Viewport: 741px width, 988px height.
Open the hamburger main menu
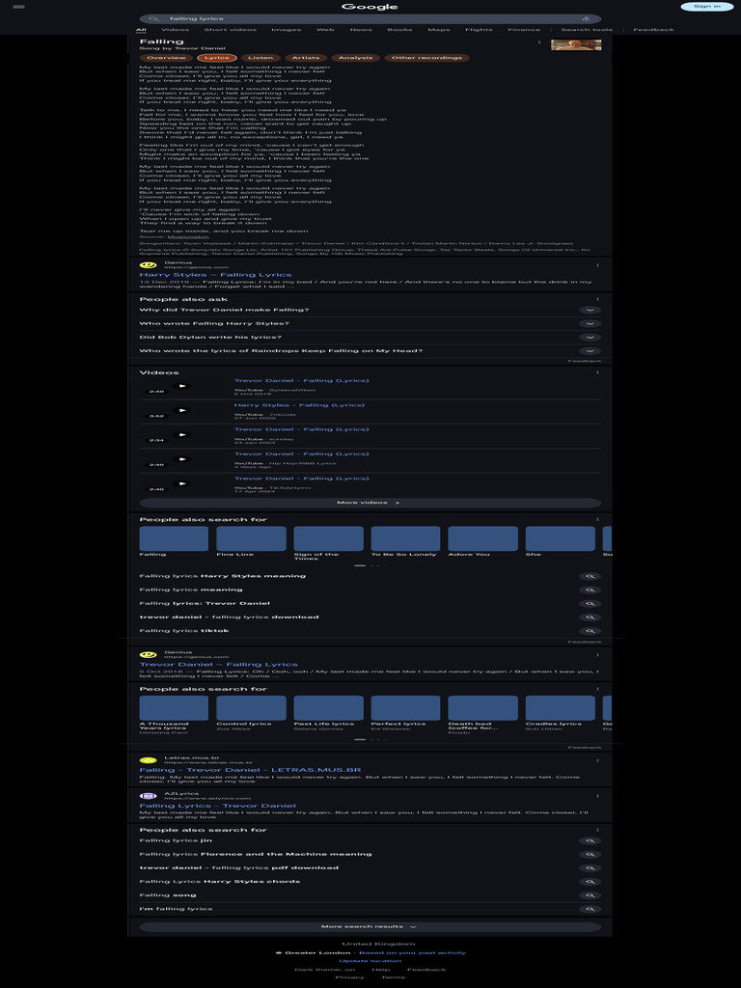19,7
